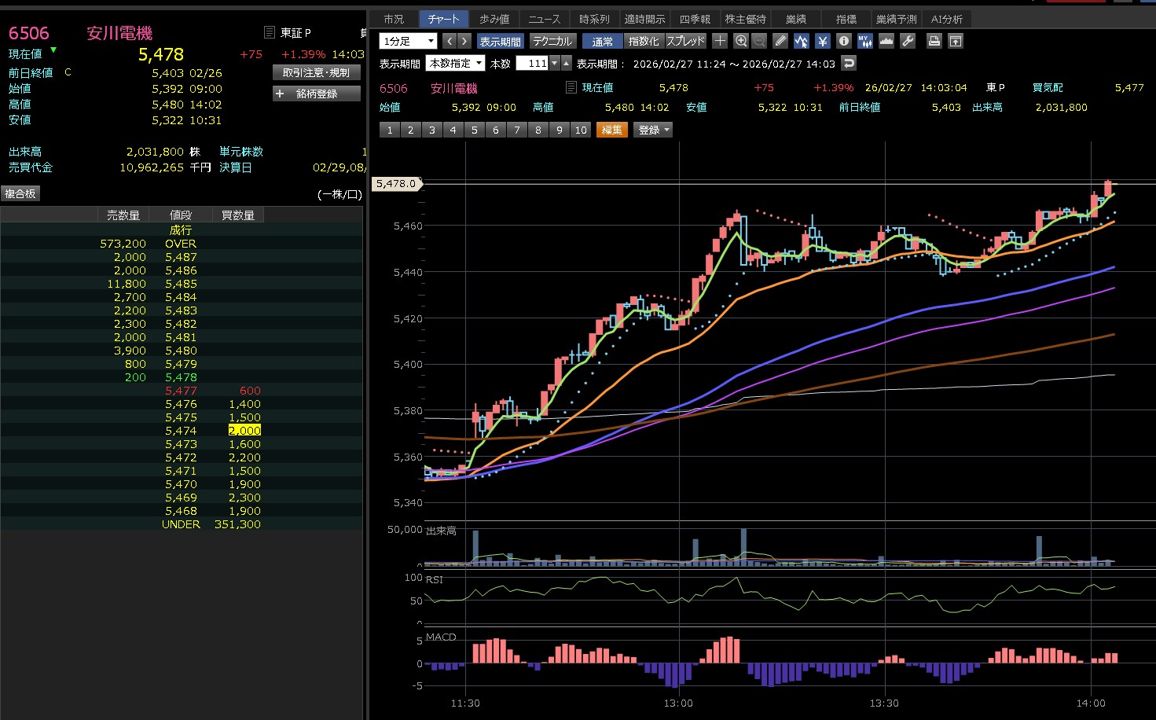
Task: Open chart settings wrench icon
Action: tap(908, 41)
